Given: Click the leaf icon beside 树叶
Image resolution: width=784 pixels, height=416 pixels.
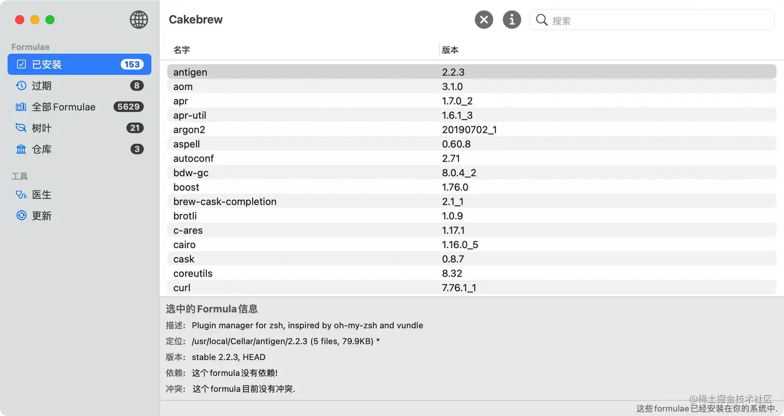Looking at the screenshot, I should [21, 128].
